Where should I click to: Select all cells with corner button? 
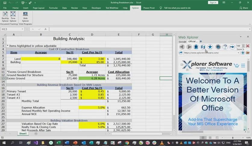point(3,34)
